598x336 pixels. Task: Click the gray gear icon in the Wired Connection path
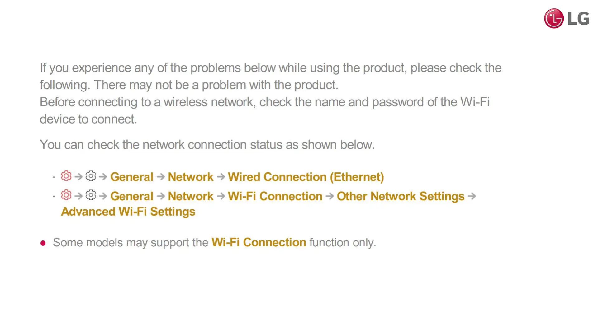91,176
